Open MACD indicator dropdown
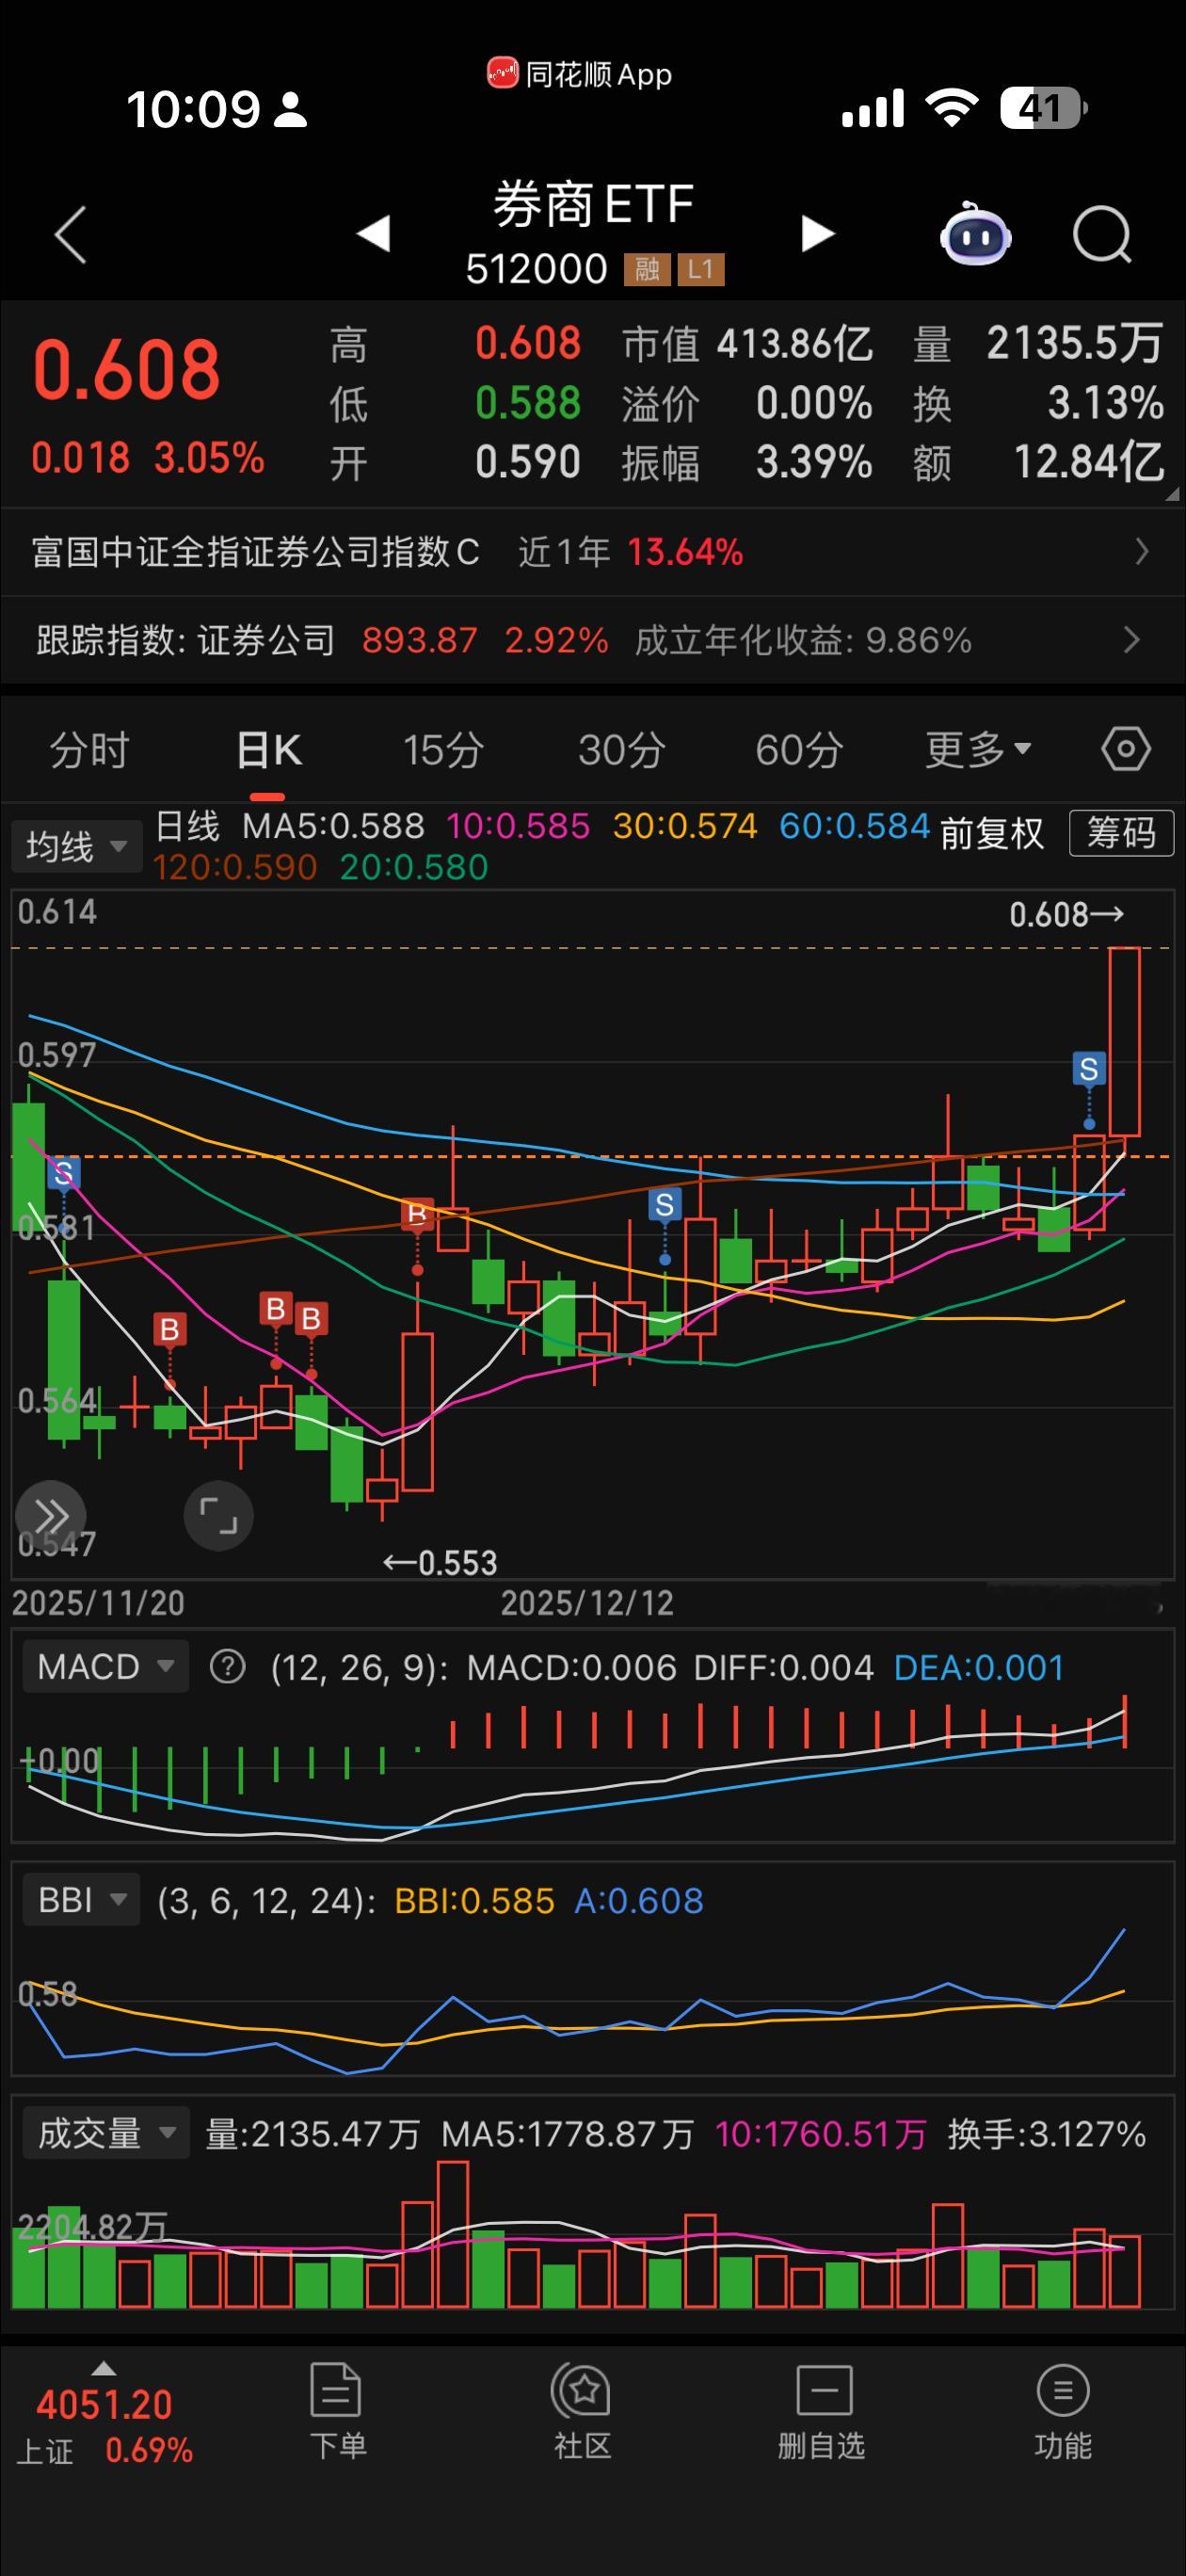The height and width of the screenshot is (2576, 1186). pos(105,1667)
